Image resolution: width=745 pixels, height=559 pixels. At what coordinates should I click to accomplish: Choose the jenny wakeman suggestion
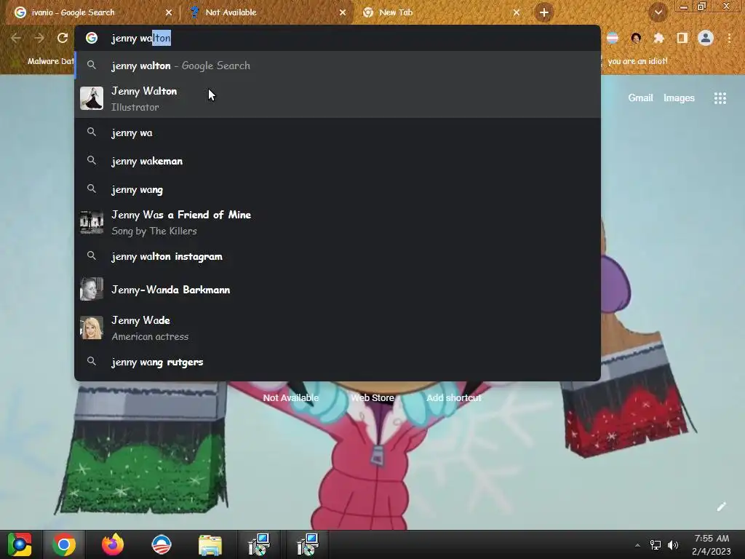click(x=338, y=161)
